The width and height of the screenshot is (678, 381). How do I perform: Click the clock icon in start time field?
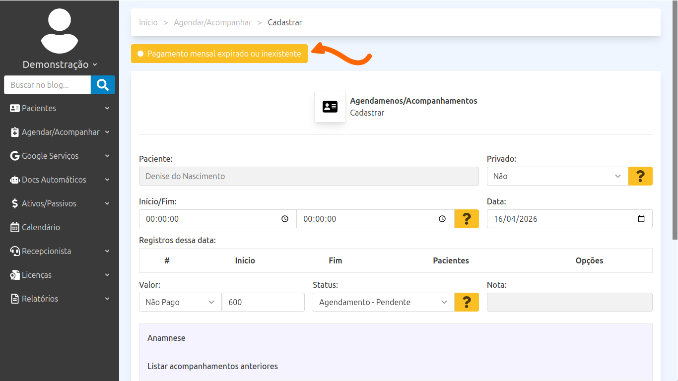click(285, 219)
